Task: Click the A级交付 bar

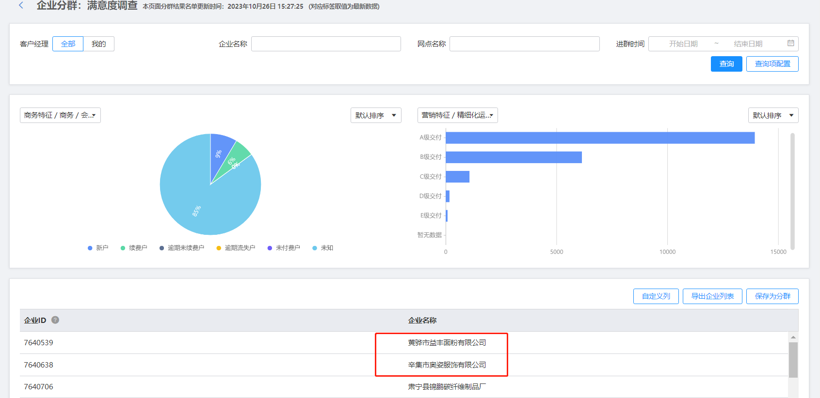Action: coord(600,138)
